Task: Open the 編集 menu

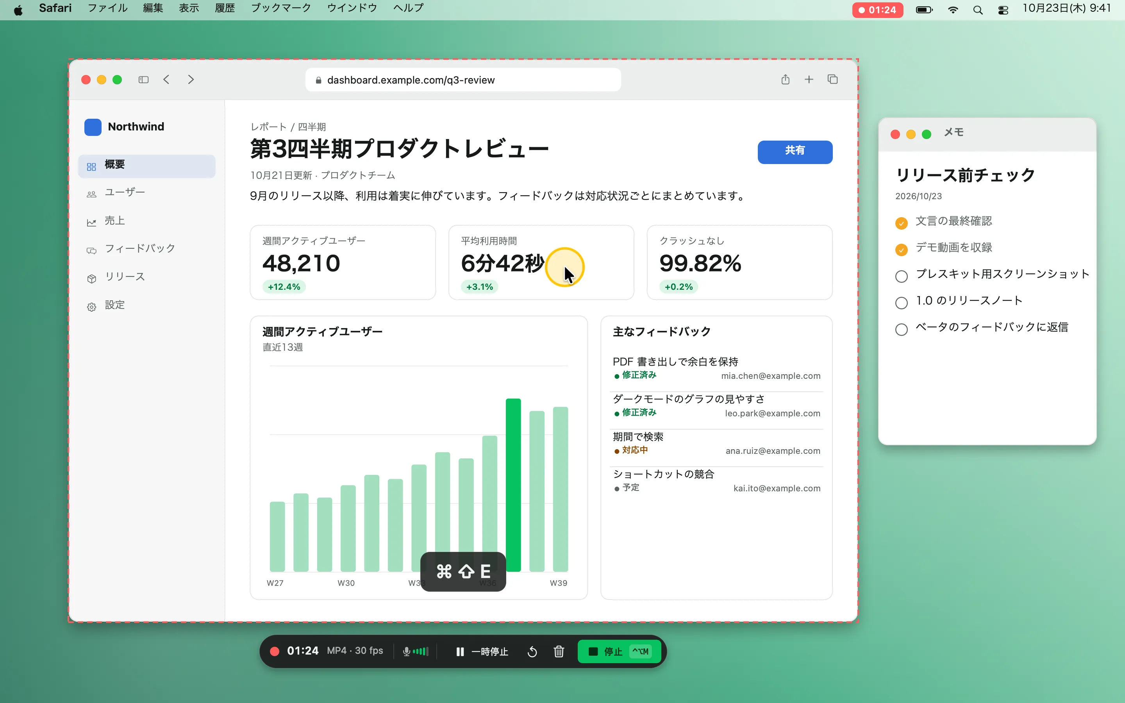Action: pyautogui.click(x=153, y=8)
